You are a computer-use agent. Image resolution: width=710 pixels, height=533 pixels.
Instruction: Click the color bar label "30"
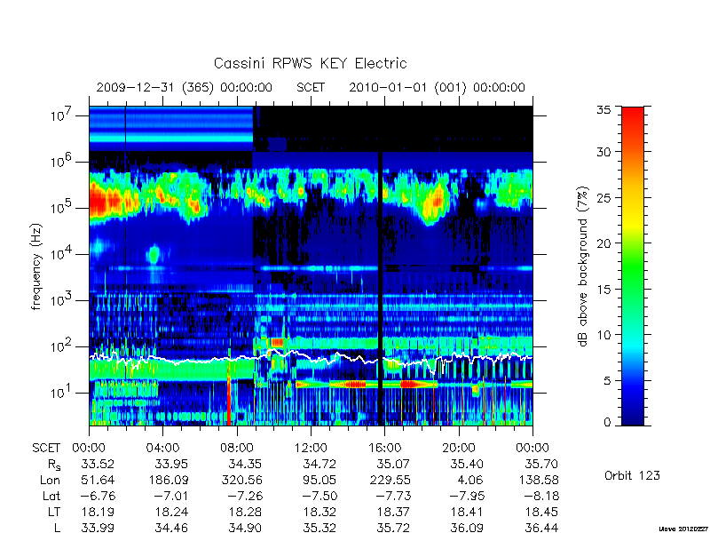[603, 152]
